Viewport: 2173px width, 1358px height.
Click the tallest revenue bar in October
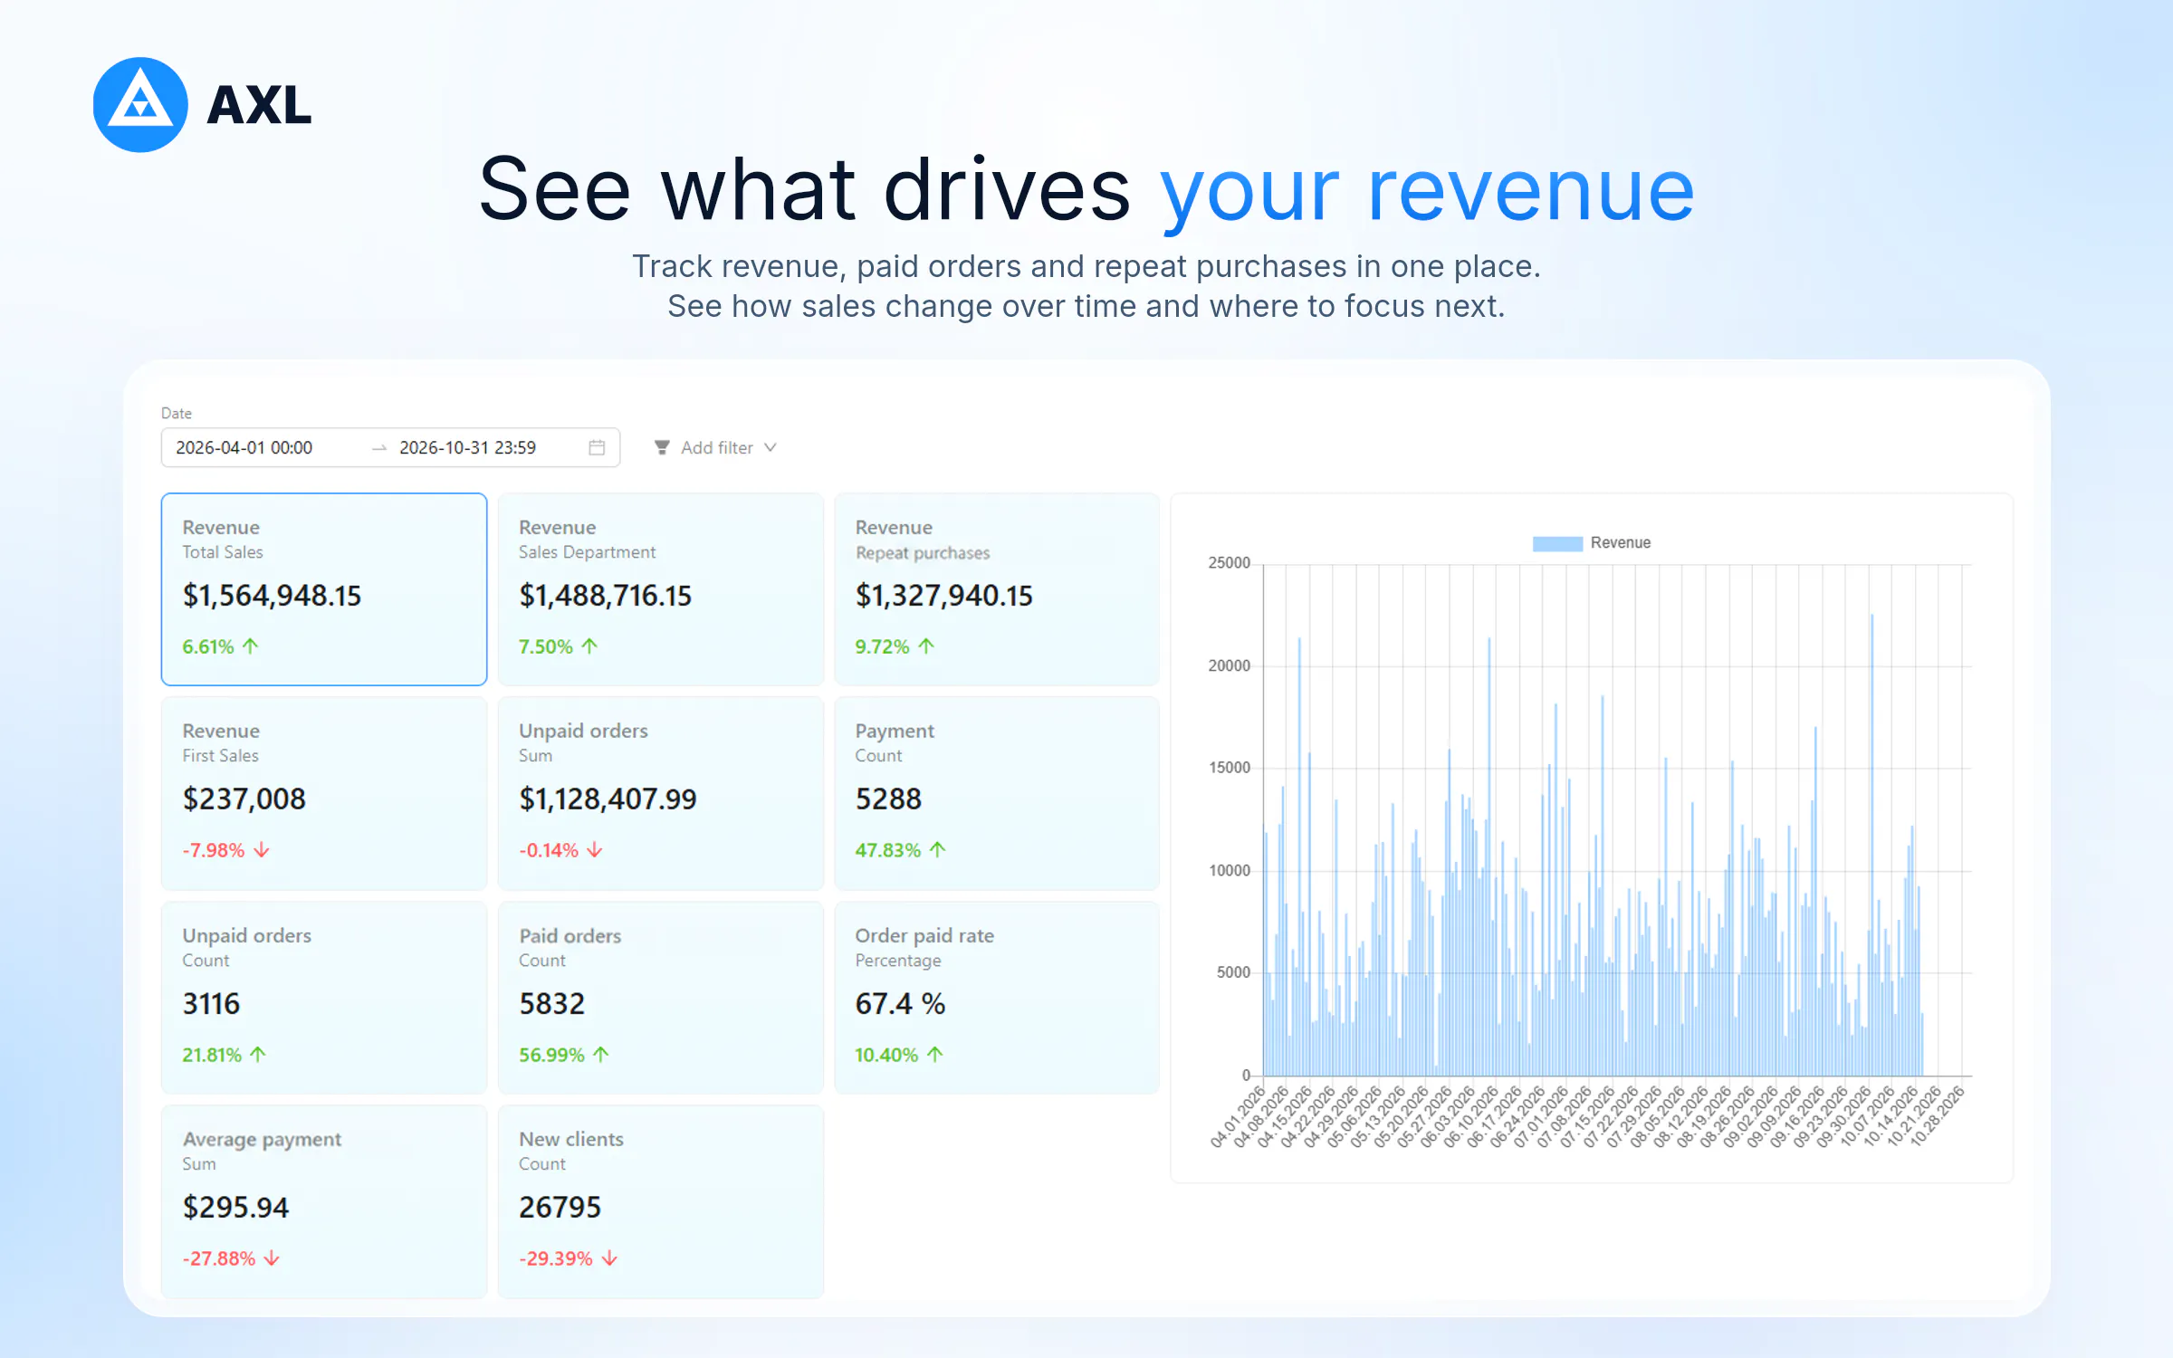(x=1871, y=845)
